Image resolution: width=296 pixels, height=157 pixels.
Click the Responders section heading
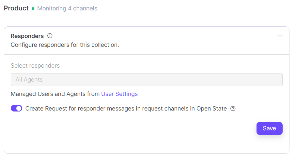click(x=27, y=36)
